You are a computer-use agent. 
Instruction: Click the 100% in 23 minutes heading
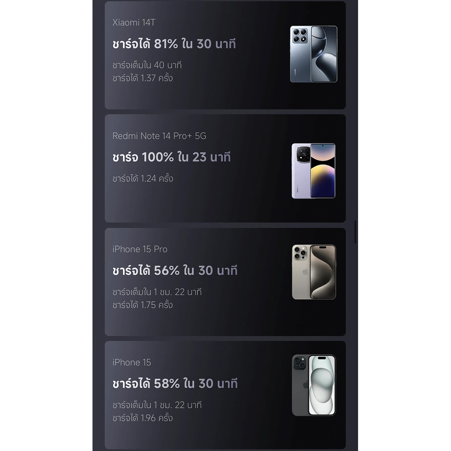pos(171,157)
